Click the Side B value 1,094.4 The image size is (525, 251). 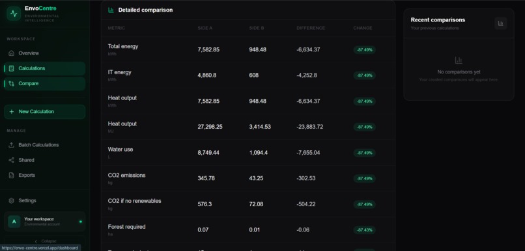tap(258, 153)
